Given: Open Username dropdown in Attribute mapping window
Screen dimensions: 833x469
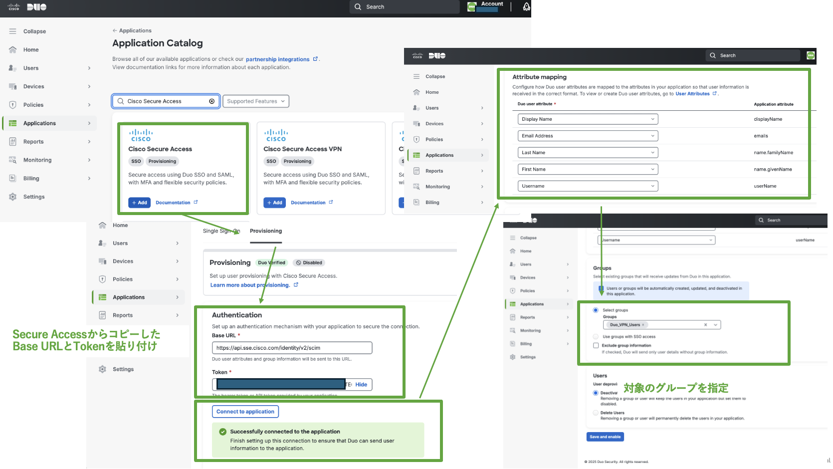Looking at the screenshot, I should tap(588, 186).
